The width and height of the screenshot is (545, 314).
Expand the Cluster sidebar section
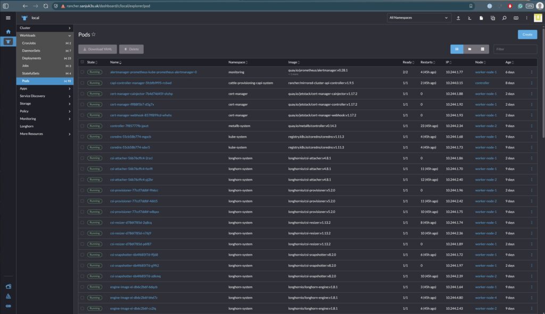pos(45,28)
